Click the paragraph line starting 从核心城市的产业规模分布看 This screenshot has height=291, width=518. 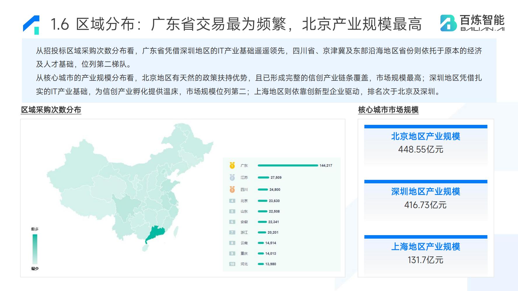(x=259, y=78)
